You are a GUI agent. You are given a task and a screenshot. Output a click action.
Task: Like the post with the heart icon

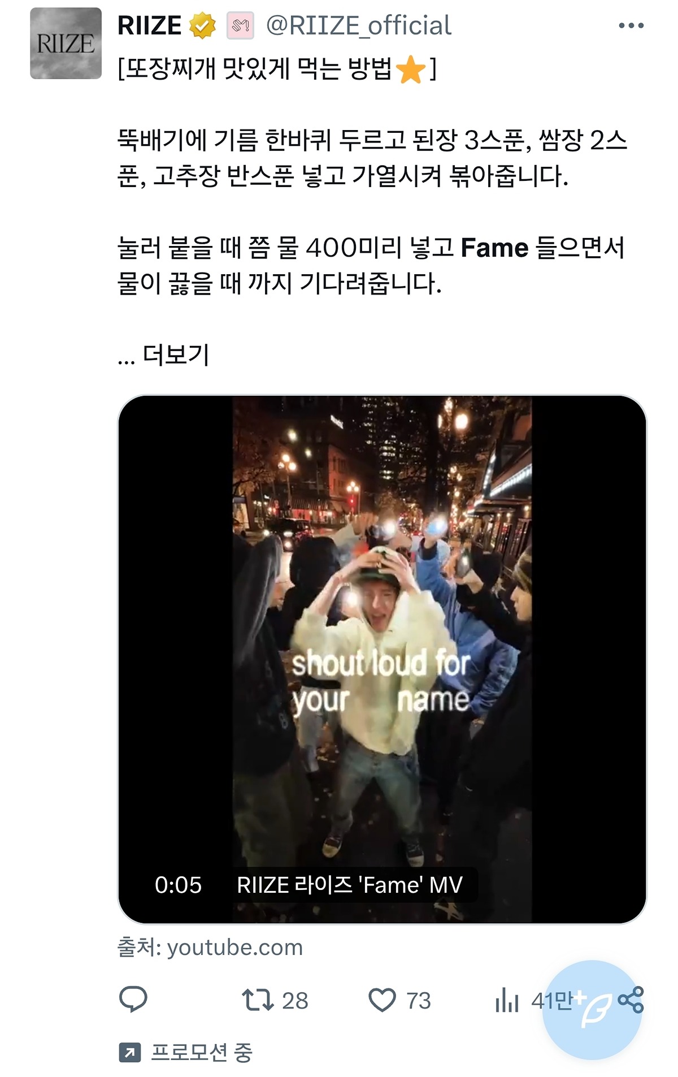[x=383, y=1000]
